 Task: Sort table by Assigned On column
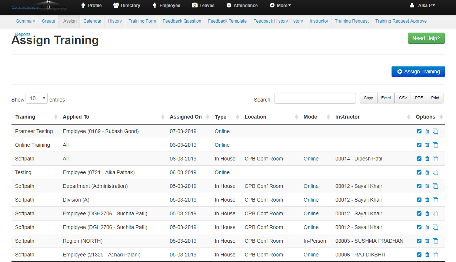[x=186, y=117]
